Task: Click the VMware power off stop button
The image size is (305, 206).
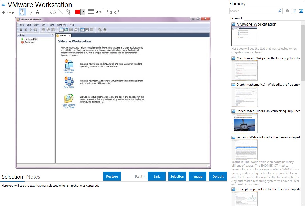Action: 21,30
